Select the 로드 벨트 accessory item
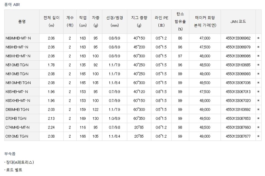The height and width of the screenshot is (176, 265). [x=14, y=170]
